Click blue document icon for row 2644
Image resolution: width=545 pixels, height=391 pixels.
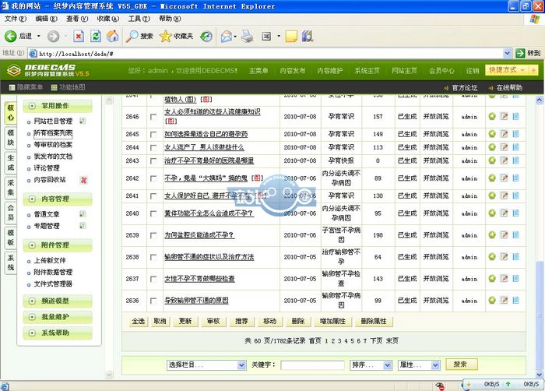[515, 147]
